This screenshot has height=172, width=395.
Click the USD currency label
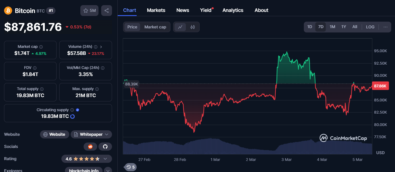point(380,153)
